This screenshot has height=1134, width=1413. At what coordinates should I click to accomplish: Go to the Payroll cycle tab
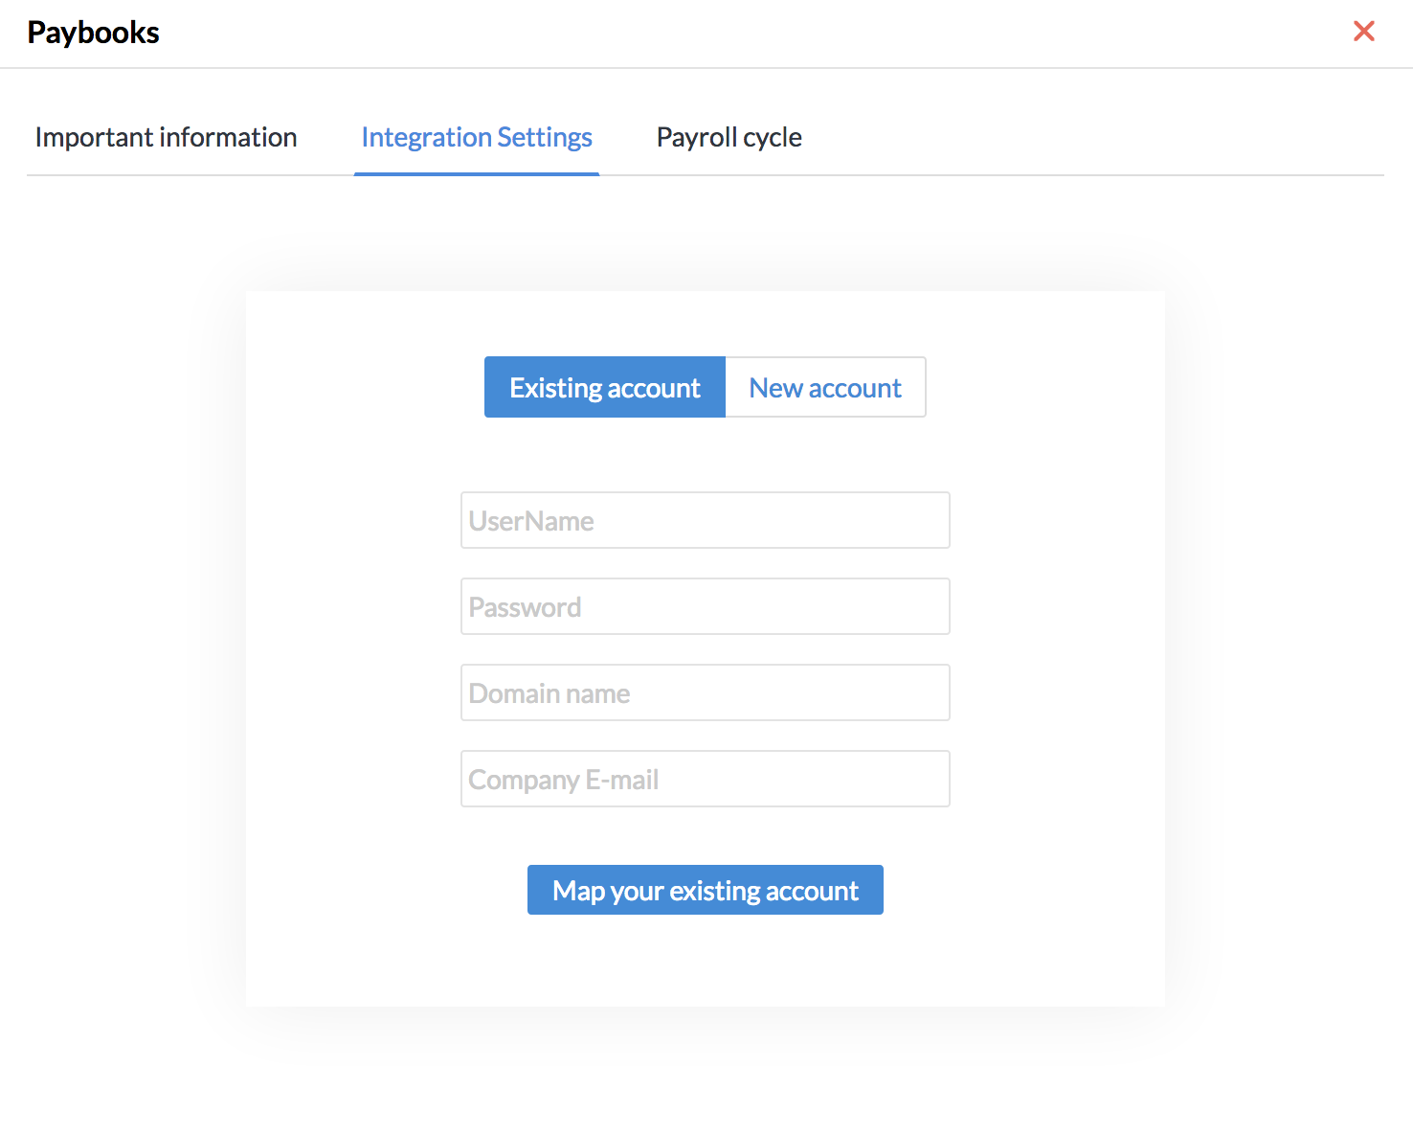(729, 138)
